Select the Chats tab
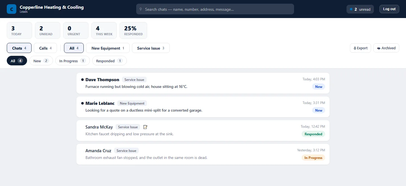The image size is (406, 186). [x=19, y=48]
